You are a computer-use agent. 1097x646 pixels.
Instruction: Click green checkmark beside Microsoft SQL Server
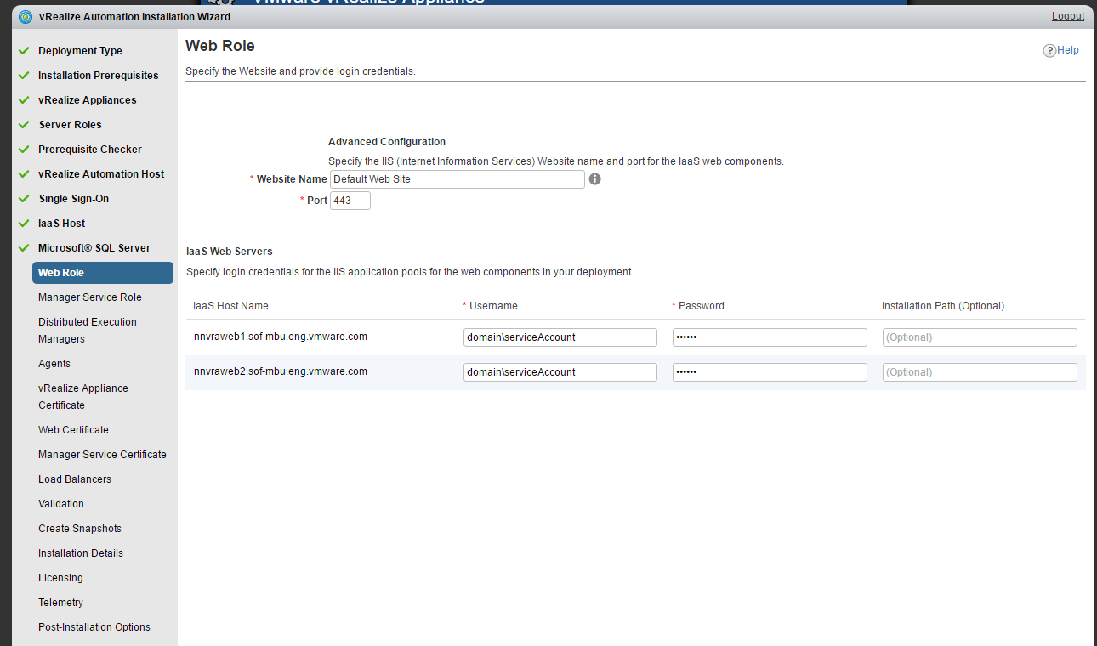coord(24,248)
